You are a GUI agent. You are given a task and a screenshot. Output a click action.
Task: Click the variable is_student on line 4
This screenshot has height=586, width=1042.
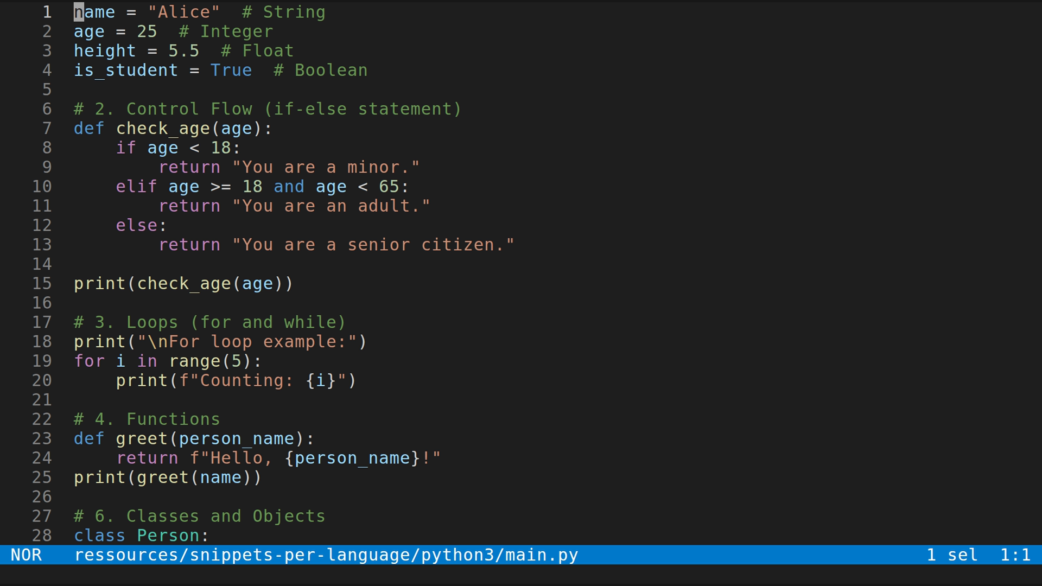125,70
